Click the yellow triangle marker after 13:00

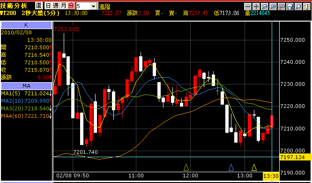point(254,168)
